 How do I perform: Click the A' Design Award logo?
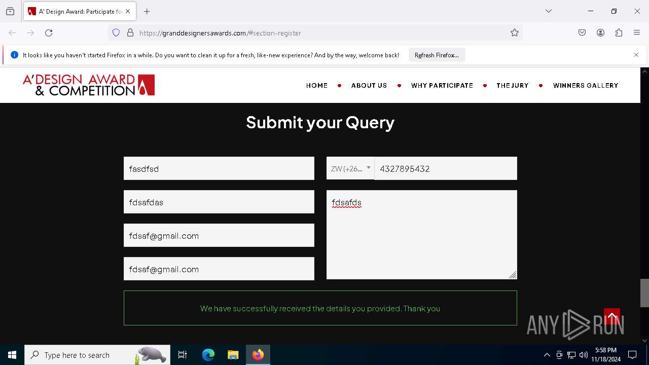(x=89, y=85)
